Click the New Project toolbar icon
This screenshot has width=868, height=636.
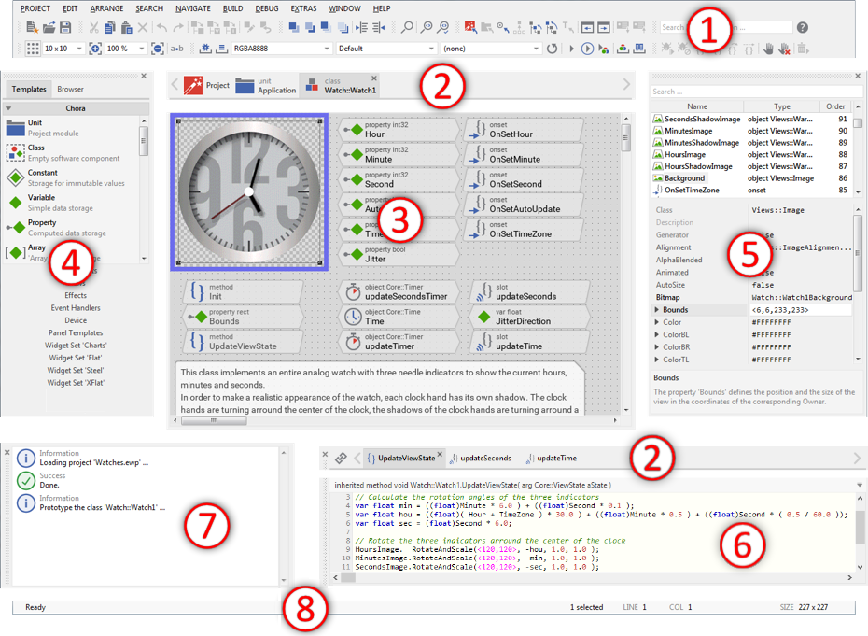click(32, 27)
